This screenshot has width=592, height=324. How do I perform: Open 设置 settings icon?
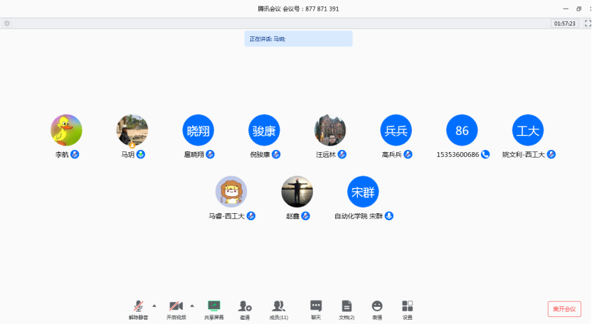tap(407, 308)
